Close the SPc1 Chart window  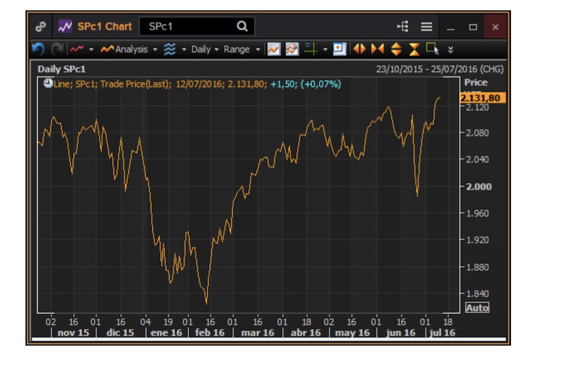tap(495, 26)
